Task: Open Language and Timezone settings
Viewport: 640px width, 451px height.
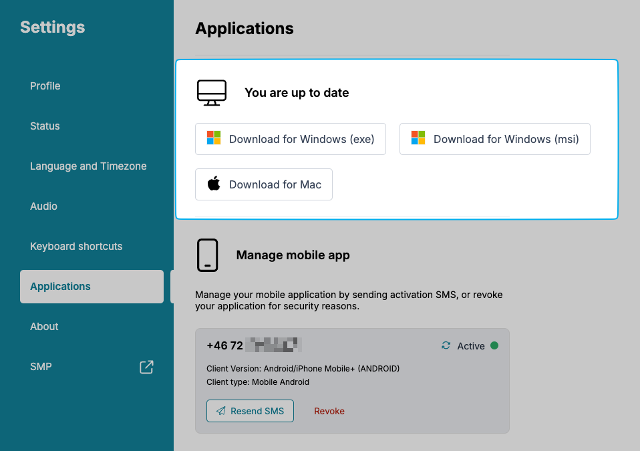Action: 88,166
